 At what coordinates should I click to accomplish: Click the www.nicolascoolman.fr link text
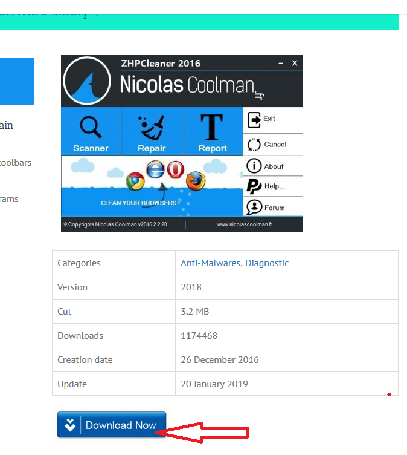coord(245,224)
